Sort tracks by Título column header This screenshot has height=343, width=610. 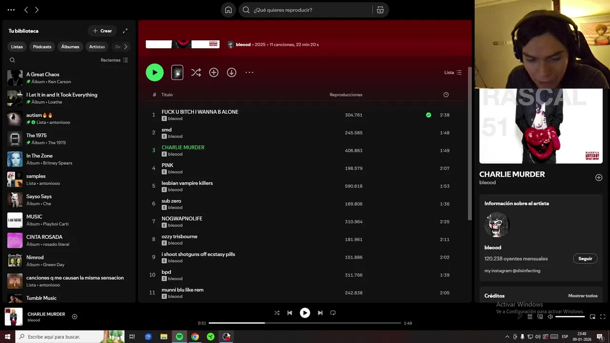(167, 95)
